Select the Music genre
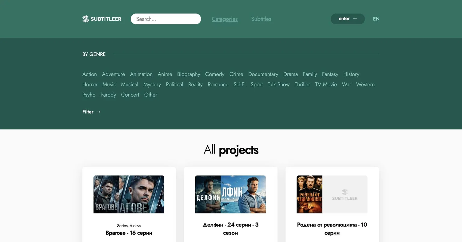Viewport: 462px width, 242px height. click(109, 84)
